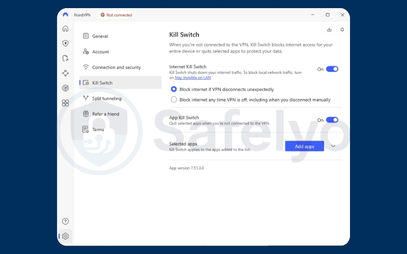Click the Add apps button
407x254 pixels.
pyautogui.click(x=304, y=146)
